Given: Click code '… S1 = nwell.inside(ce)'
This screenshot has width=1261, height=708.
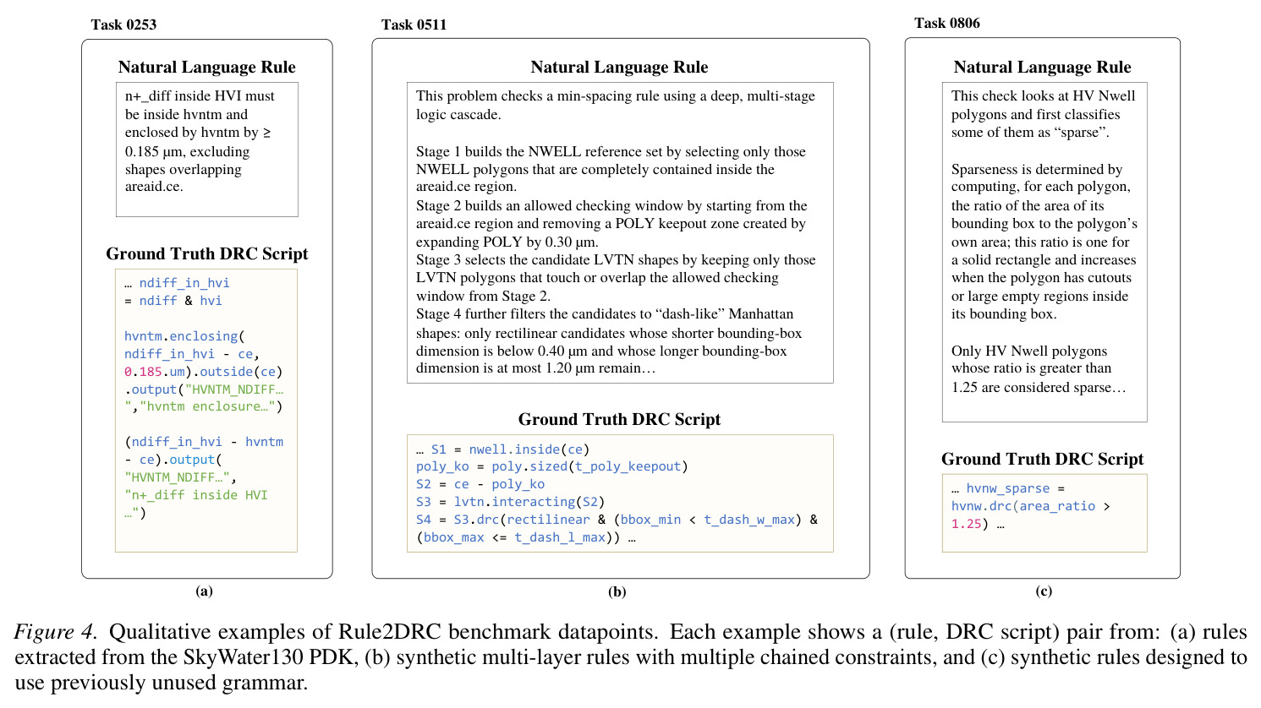Looking at the screenshot, I should 502,449.
